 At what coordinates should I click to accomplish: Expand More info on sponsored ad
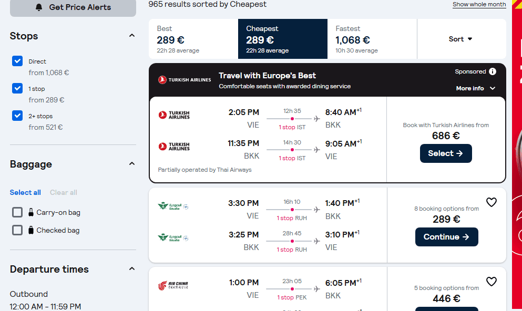pyautogui.click(x=475, y=88)
